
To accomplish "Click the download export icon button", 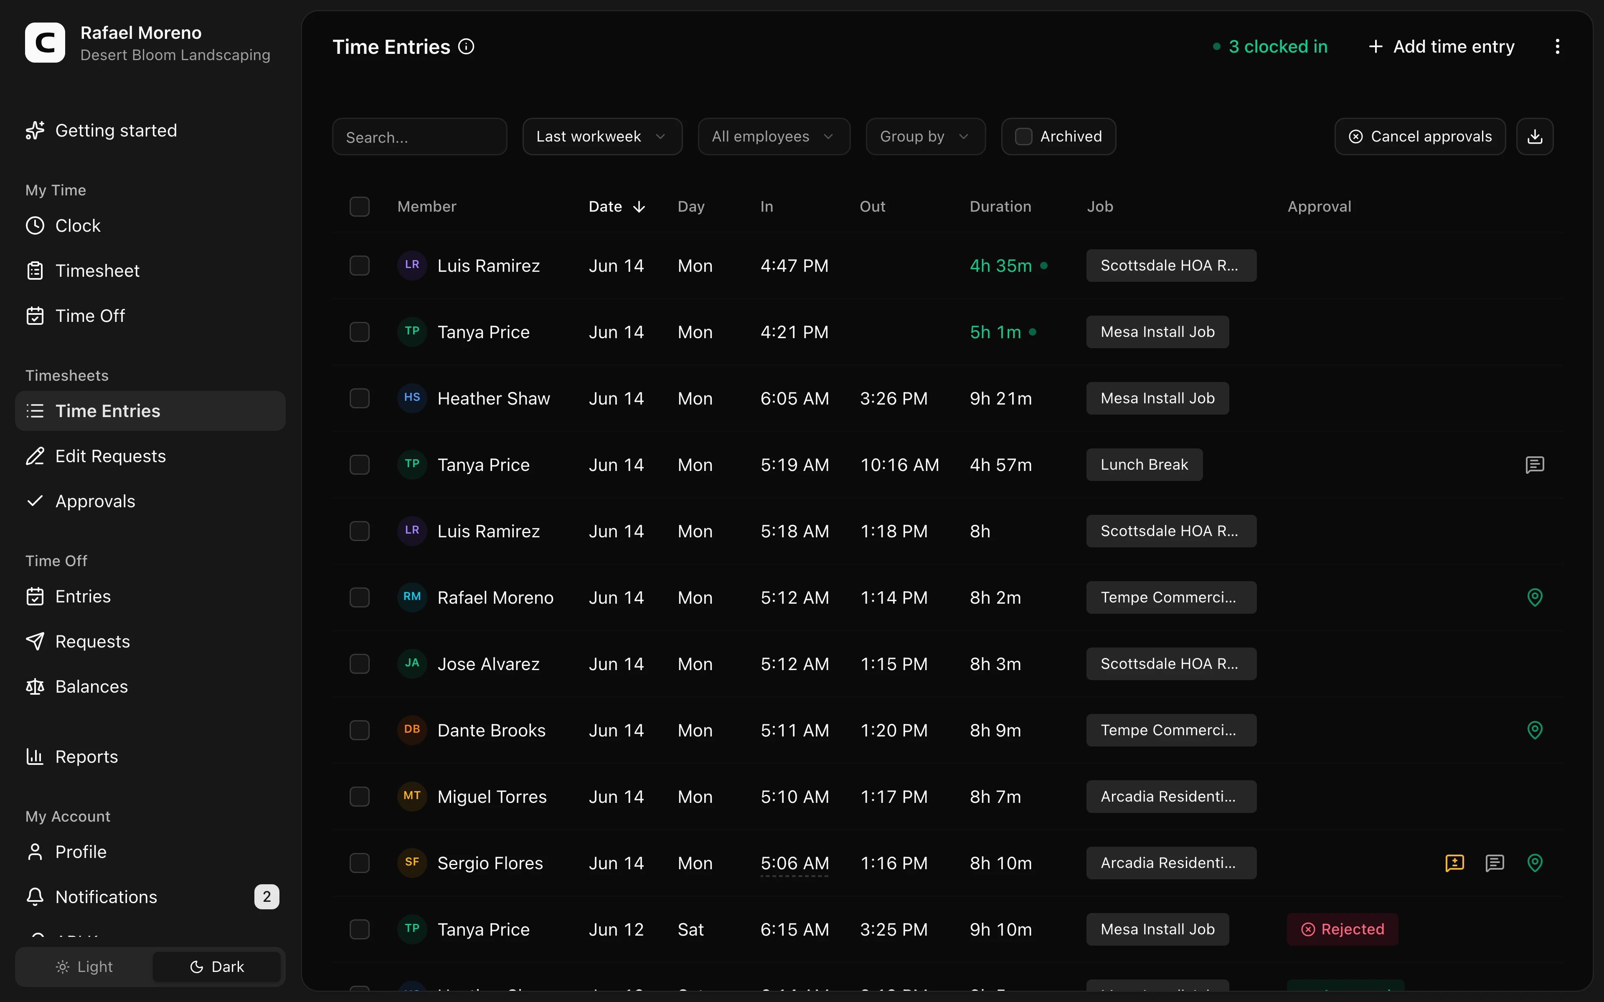I will tap(1534, 137).
